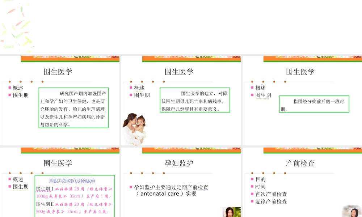The height and width of the screenshot is (217, 362).
Task: Click the 孕妇监护 slide title
Action: coord(179,163)
